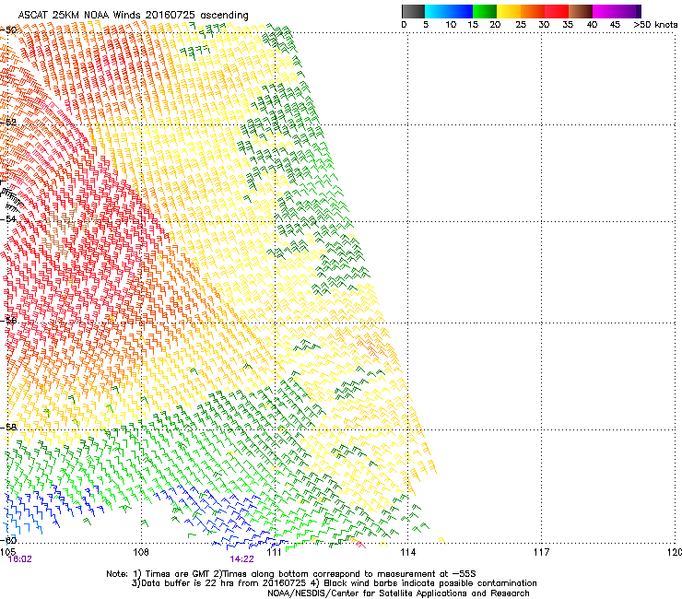
Task: Click latitude label '-60' on left axis
Action: tap(9, 540)
